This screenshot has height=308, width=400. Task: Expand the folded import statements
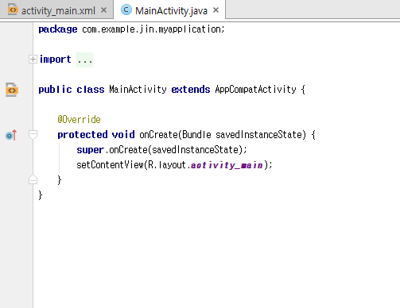click(33, 60)
